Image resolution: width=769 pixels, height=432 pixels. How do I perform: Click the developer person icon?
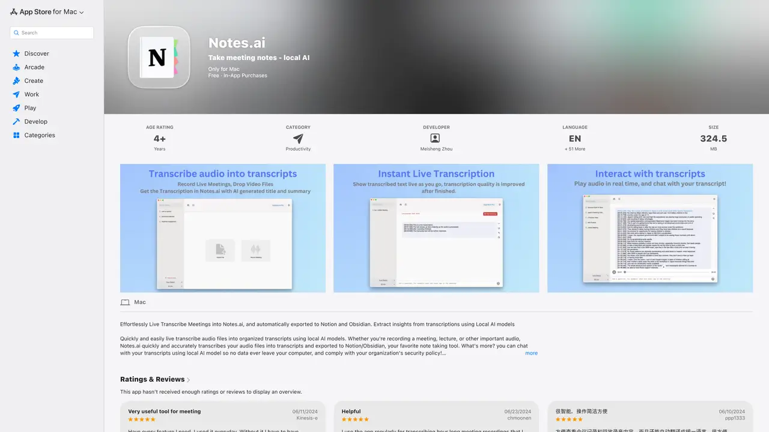[x=436, y=139]
